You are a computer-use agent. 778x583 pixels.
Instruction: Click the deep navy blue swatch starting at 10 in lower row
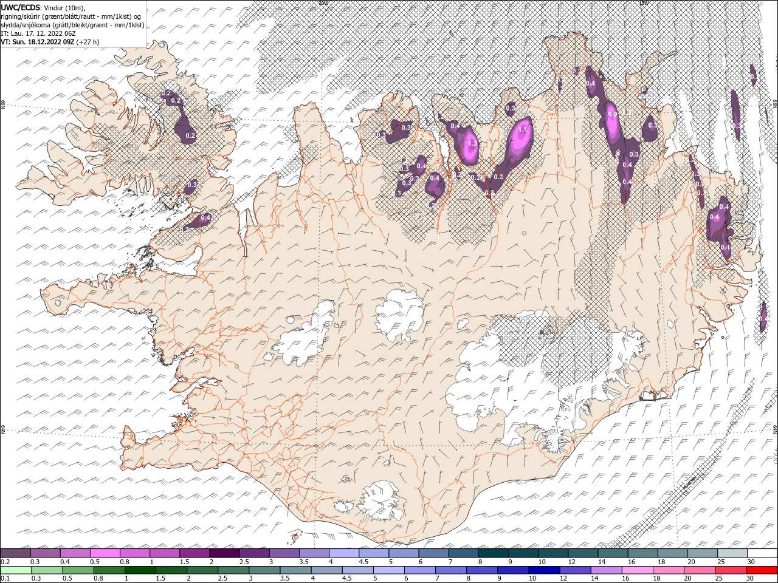(x=543, y=570)
